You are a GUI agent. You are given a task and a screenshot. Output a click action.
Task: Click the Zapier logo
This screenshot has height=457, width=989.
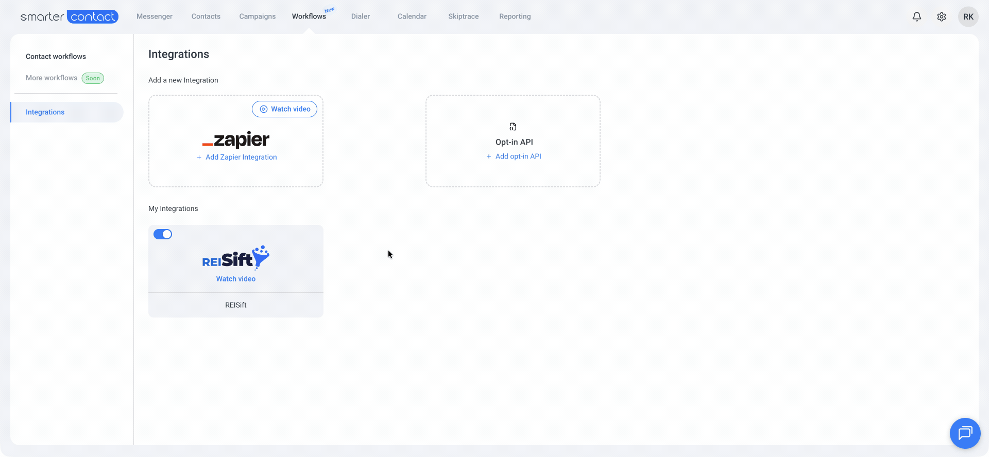pyautogui.click(x=236, y=139)
